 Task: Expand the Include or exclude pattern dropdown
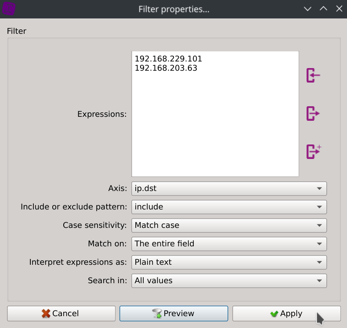click(229, 207)
